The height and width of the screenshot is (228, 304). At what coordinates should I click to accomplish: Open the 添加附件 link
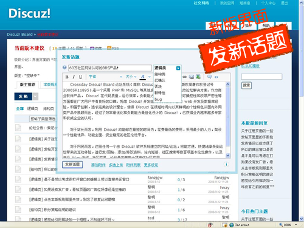[x=98, y=165]
